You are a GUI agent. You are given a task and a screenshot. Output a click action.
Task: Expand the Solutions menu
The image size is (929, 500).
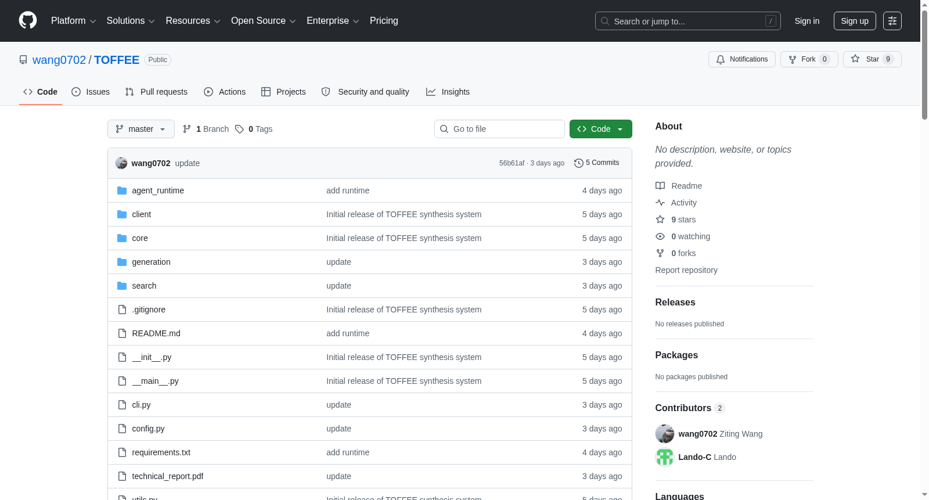tap(131, 20)
